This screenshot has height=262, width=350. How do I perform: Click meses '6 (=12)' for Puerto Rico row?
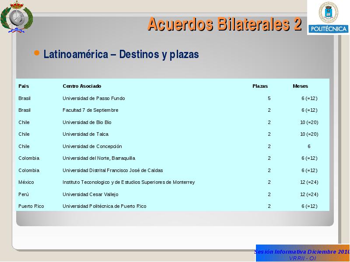click(309, 206)
